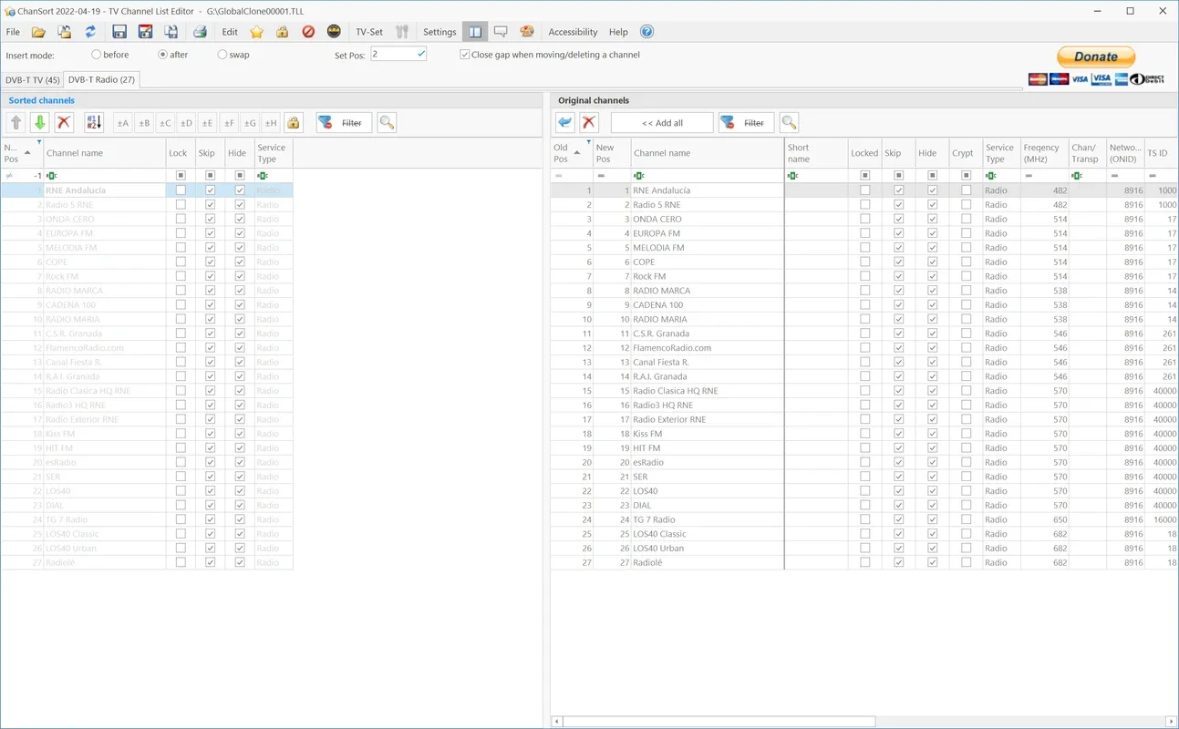Toggle the Crypt checkbox for Kiss FM in Original channels
This screenshot has width=1179, height=729.
click(x=966, y=434)
